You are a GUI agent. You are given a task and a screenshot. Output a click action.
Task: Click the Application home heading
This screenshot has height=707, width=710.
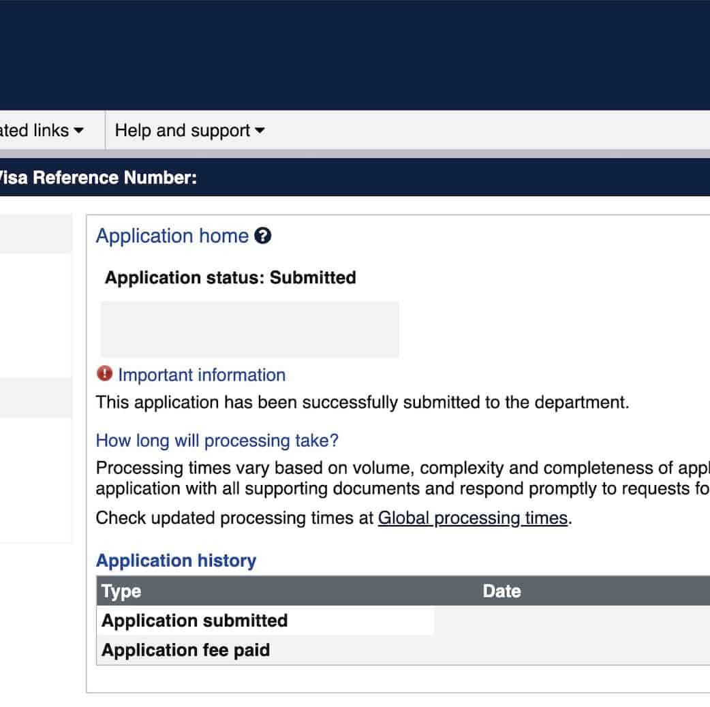[172, 236]
